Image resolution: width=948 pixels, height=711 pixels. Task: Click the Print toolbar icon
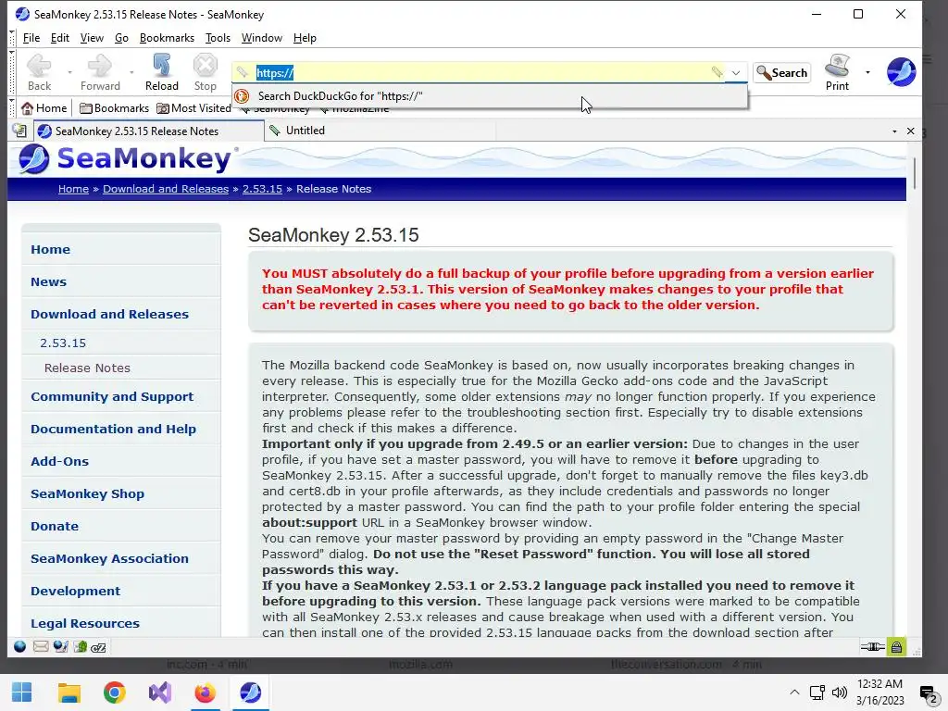[x=837, y=72]
